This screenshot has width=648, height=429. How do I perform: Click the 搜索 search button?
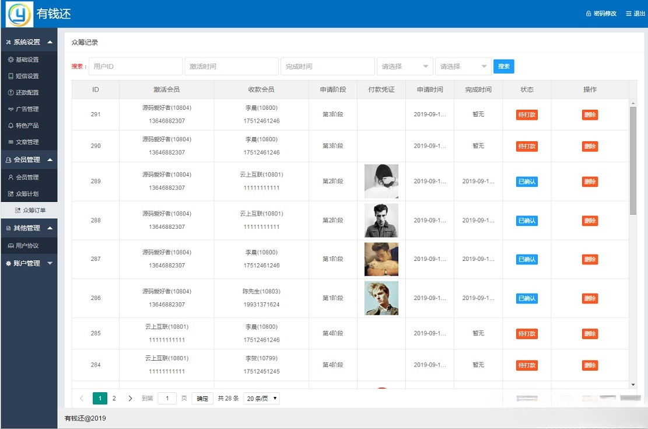click(x=503, y=67)
